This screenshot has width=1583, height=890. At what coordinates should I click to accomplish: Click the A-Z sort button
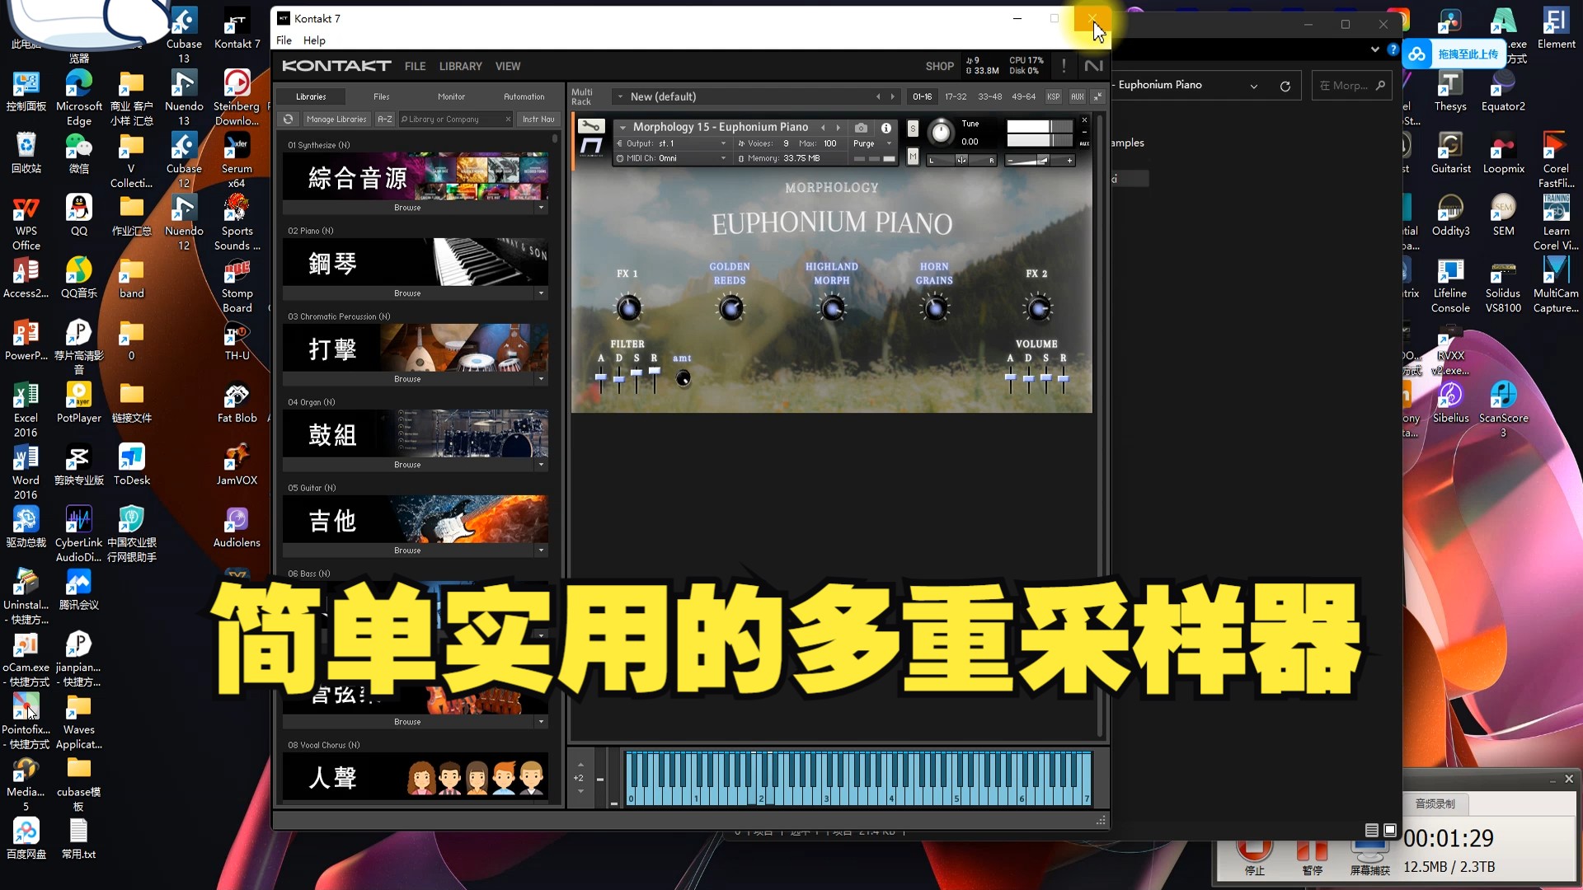click(385, 119)
